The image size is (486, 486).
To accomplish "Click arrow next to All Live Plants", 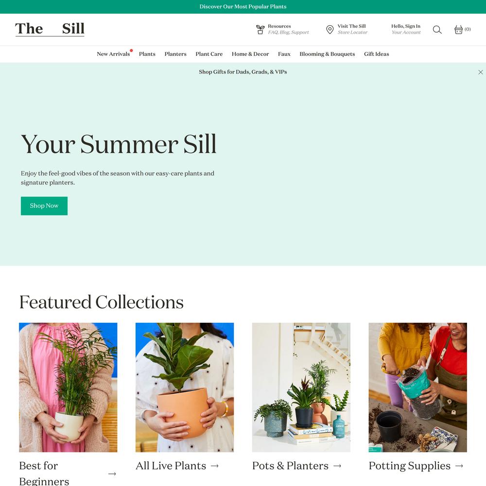I will tap(214, 466).
